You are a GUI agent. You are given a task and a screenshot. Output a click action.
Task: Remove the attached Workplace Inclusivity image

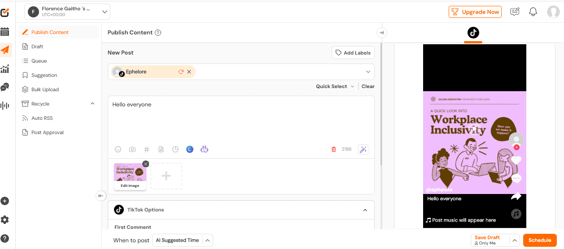click(x=145, y=164)
